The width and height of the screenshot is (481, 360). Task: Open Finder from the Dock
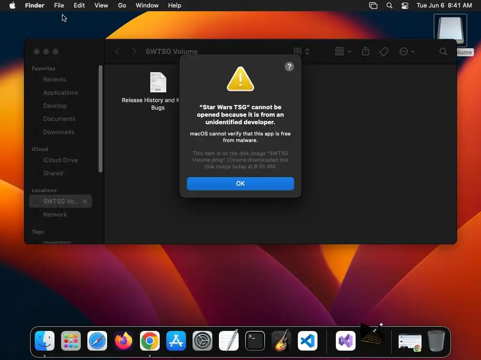click(45, 341)
